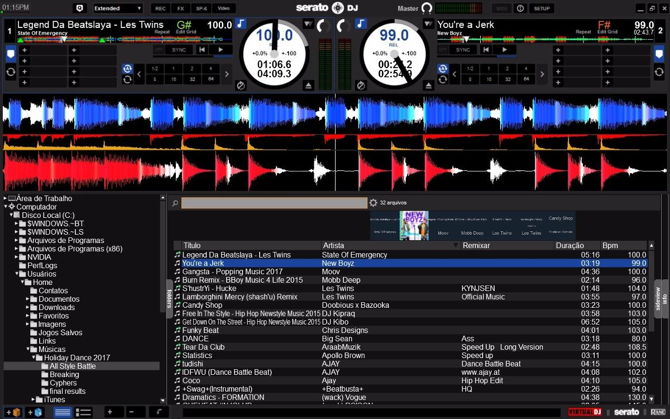The image size is (670, 419).
Task: Set deck 2 auto loop to 1/2 beat
Action: (x=470, y=69)
